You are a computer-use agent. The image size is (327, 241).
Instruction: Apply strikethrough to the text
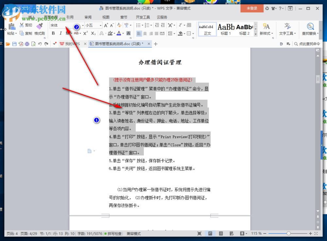pyautogui.click(x=76, y=33)
